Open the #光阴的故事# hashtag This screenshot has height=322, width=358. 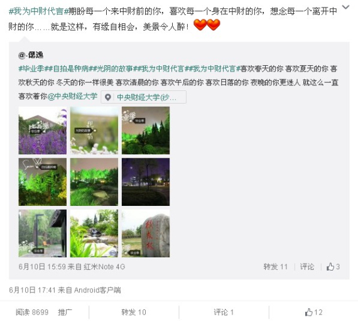tap(113, 68)
